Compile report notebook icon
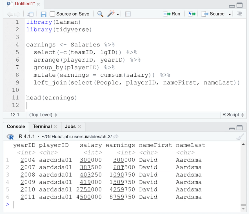Viewport: 249px width, 214px height. pyautogui.click(x=128, y=14)
